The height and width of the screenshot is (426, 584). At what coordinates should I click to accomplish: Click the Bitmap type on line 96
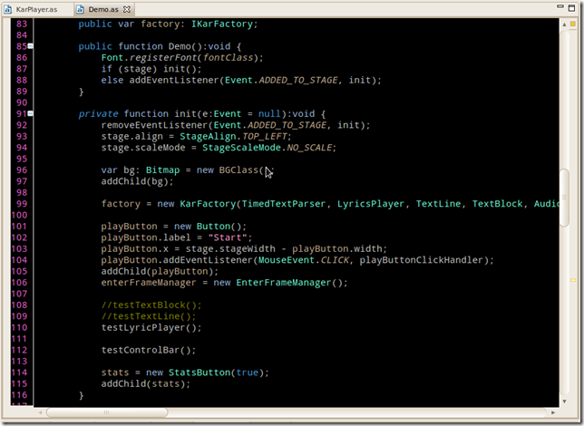(x=162, y=170)
